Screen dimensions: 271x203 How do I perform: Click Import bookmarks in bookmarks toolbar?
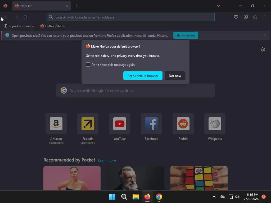click(20, 26)
